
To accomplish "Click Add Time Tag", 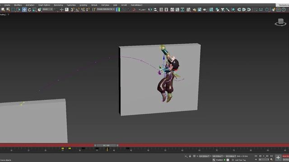I will pos(240,160).
